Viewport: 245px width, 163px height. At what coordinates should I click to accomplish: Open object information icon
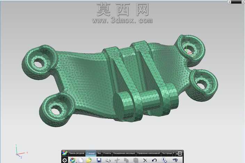164,160
